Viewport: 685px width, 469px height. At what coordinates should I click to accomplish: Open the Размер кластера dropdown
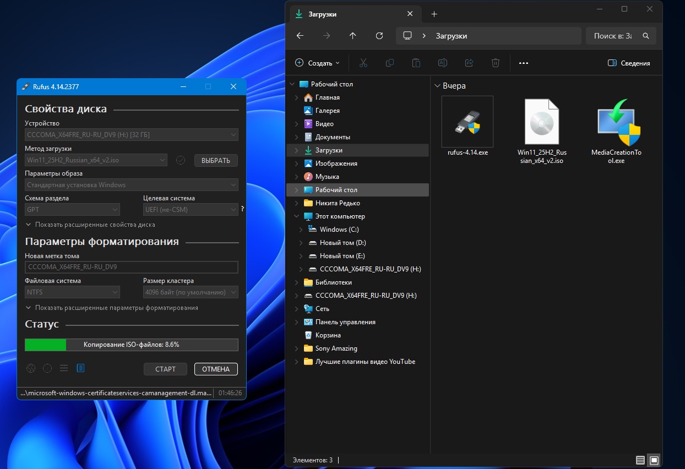[x=191, y=292]
